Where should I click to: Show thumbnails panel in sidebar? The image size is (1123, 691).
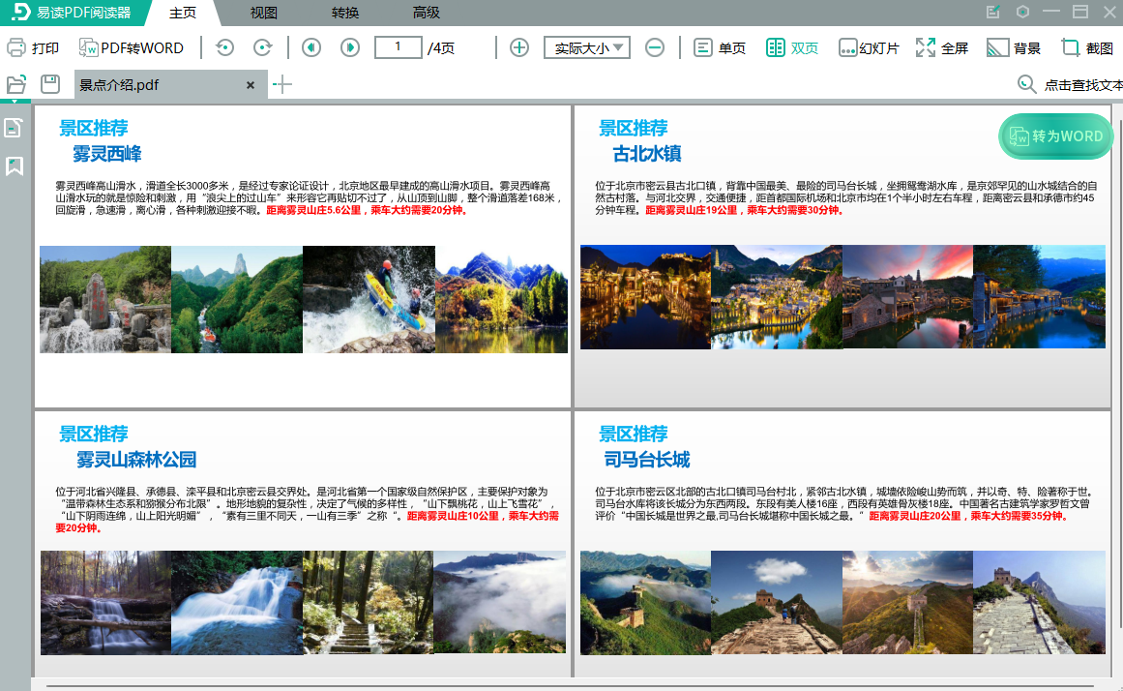pos(14,129)
